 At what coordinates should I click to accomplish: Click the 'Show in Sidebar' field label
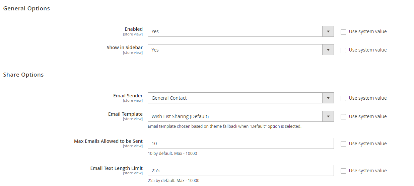point(125,48)
